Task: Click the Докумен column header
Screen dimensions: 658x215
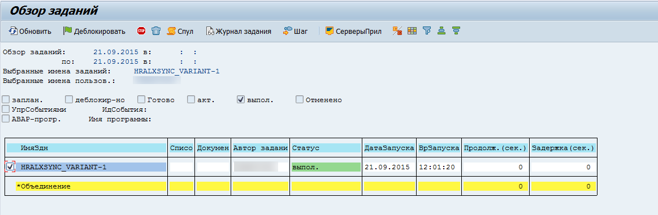Action: tap(213, 148)
